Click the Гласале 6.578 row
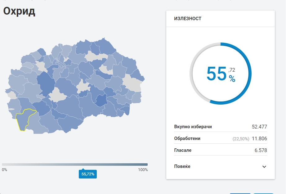 [221, 150]
